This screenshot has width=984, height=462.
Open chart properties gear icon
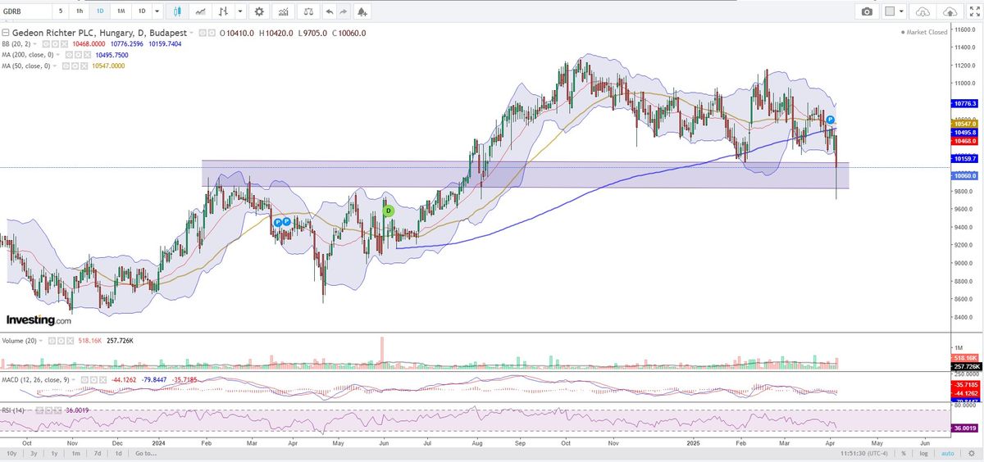coord(259,11)
